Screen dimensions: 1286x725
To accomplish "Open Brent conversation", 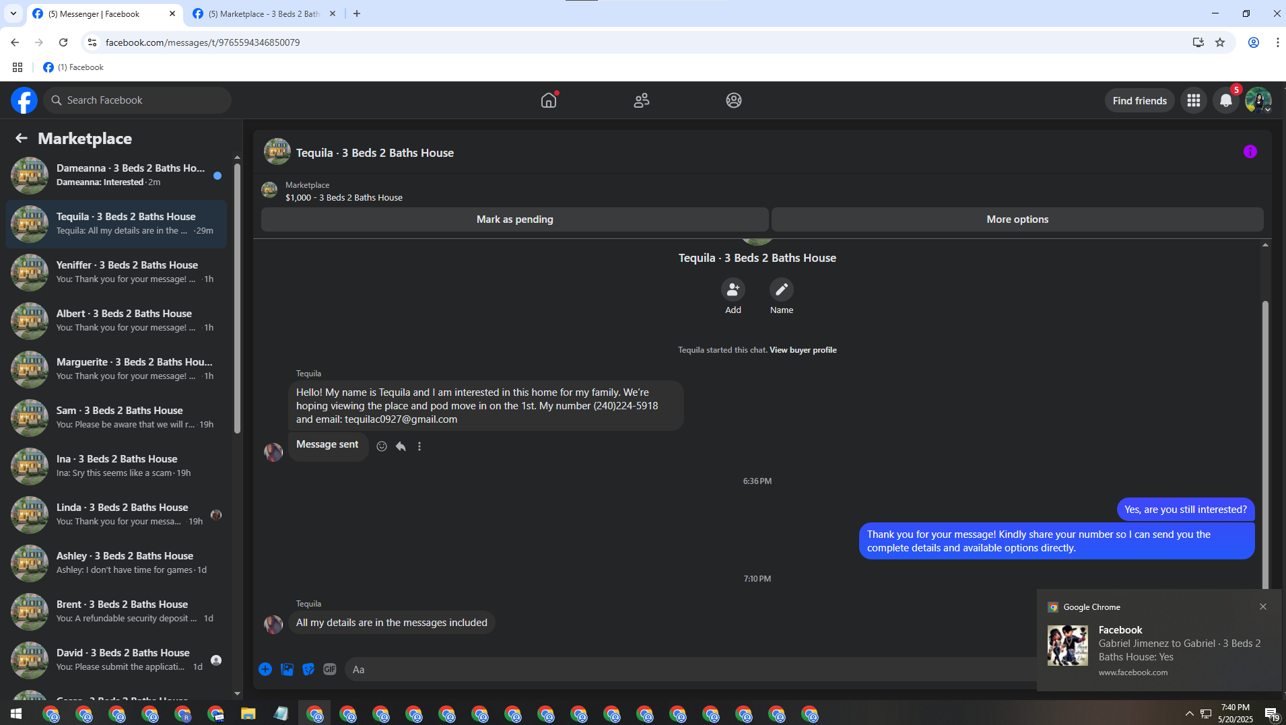I will tap(116, 611).
